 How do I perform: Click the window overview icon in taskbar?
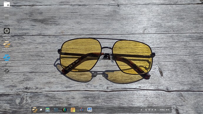41,110
